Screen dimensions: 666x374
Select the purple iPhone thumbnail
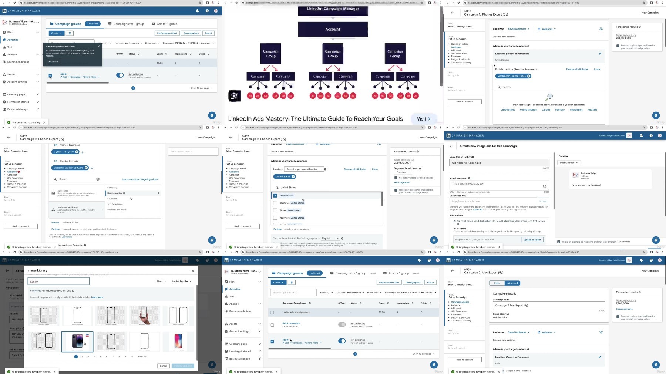click(77, 341)
